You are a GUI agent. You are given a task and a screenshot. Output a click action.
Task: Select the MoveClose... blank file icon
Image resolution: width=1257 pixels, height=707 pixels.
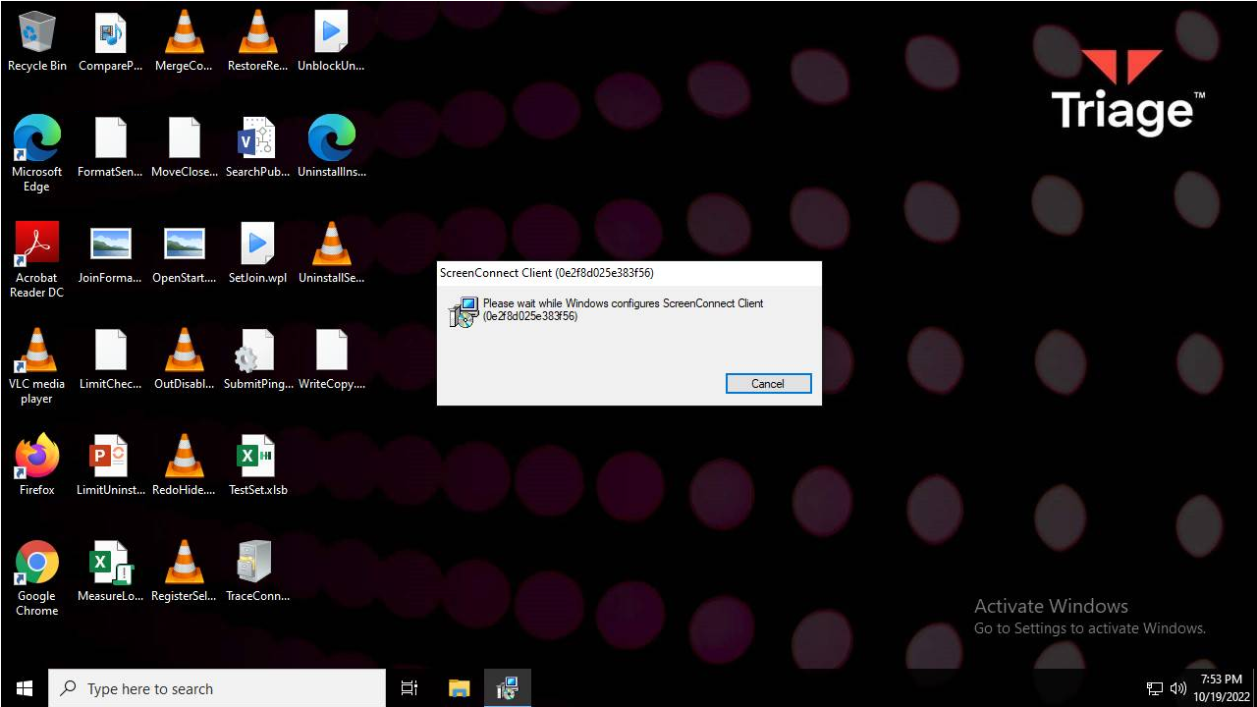(184, 147)
